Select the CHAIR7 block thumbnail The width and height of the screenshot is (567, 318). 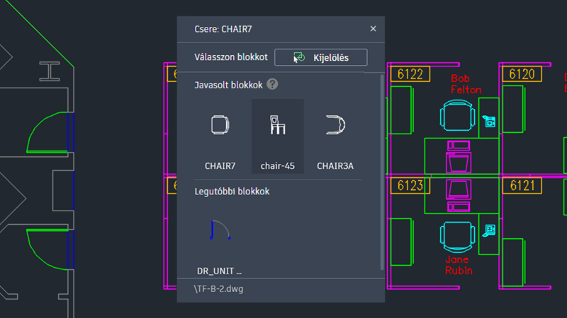pyautogui.click(x=220, y=126)
